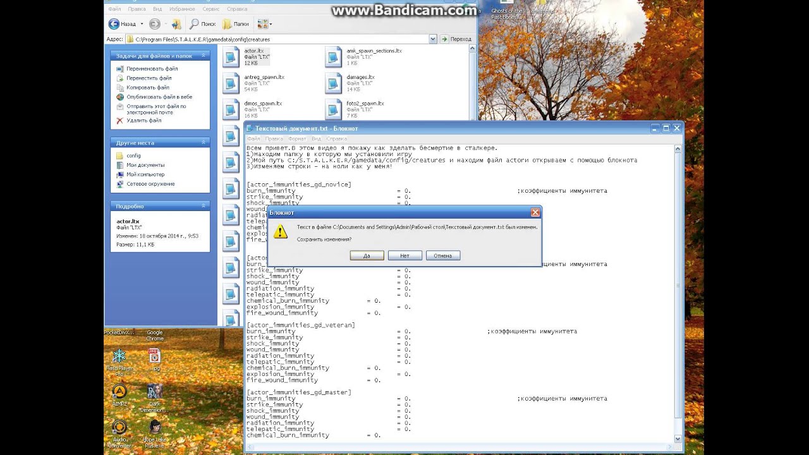Collapse the Другие места panel
The image size is (809, 455).
204,143
